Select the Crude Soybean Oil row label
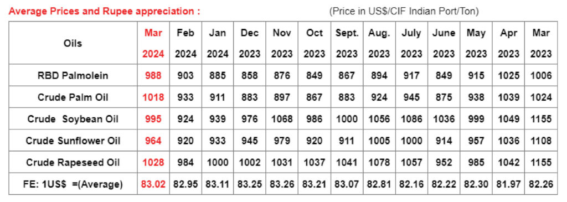This screenshot has height=202, width=567. pyautogui.click(x=74, y=119)
